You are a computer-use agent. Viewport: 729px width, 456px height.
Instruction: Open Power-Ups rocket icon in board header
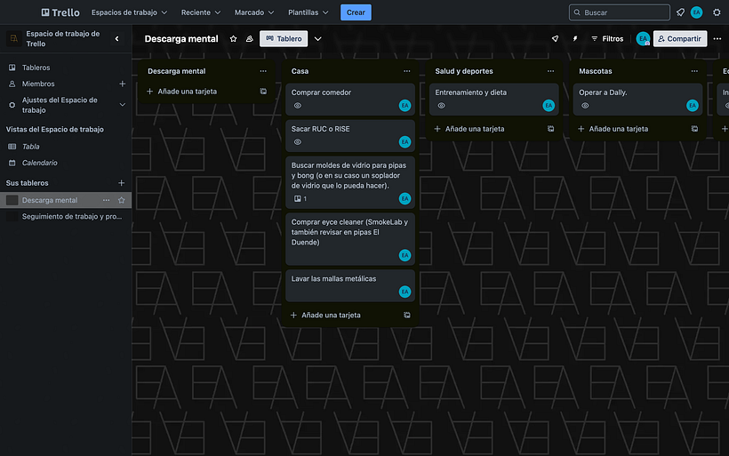(x=555, y=39)
